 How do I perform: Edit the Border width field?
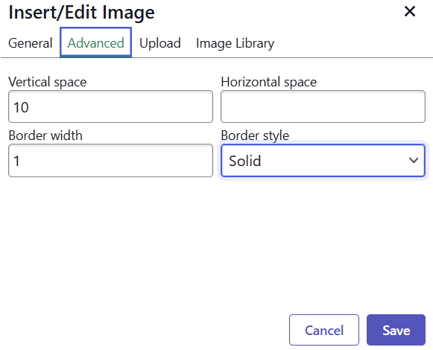(110, 160)
